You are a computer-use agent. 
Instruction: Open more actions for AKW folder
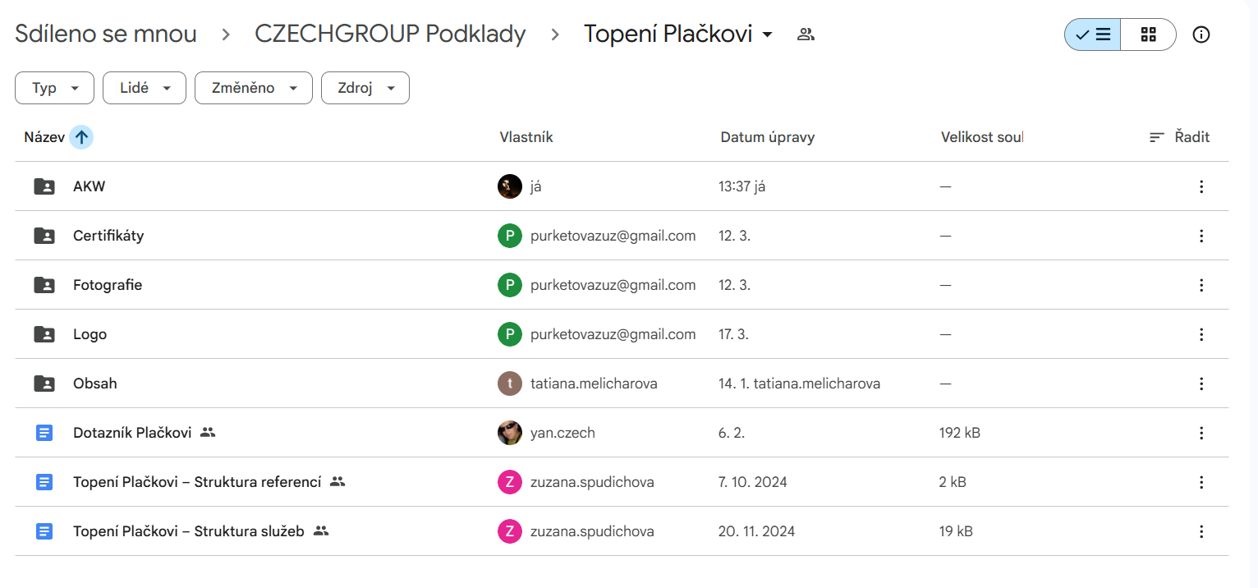click(x=1201, y=186)
